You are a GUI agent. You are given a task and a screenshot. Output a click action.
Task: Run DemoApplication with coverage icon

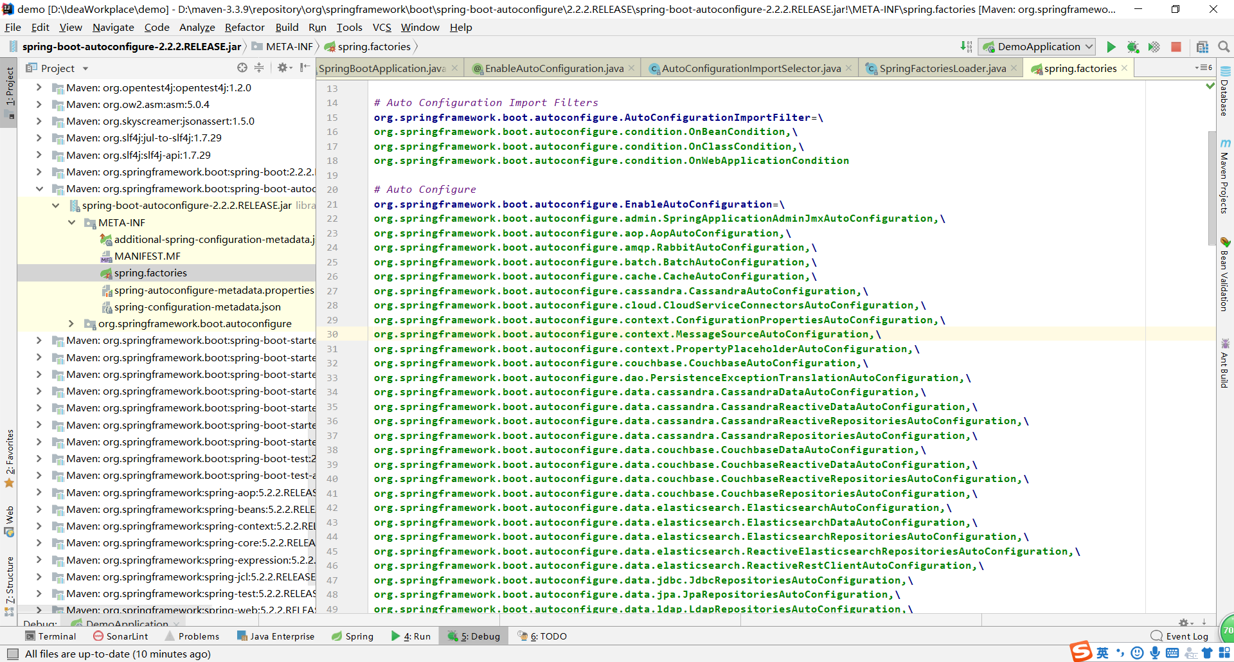pos(1154,47)
